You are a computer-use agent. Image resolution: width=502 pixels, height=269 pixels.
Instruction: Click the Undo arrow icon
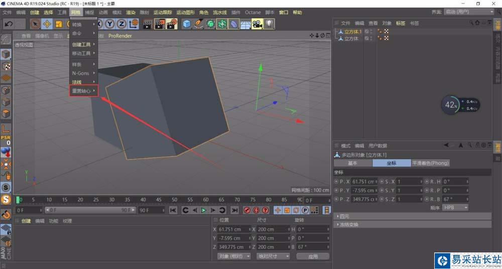tap(9, 24)
